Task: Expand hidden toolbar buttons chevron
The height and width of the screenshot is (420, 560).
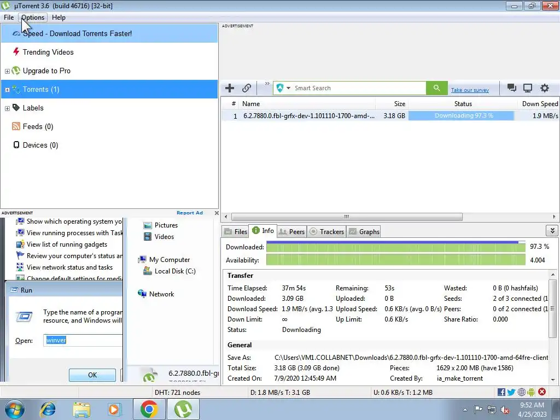Action: [267, 84]
